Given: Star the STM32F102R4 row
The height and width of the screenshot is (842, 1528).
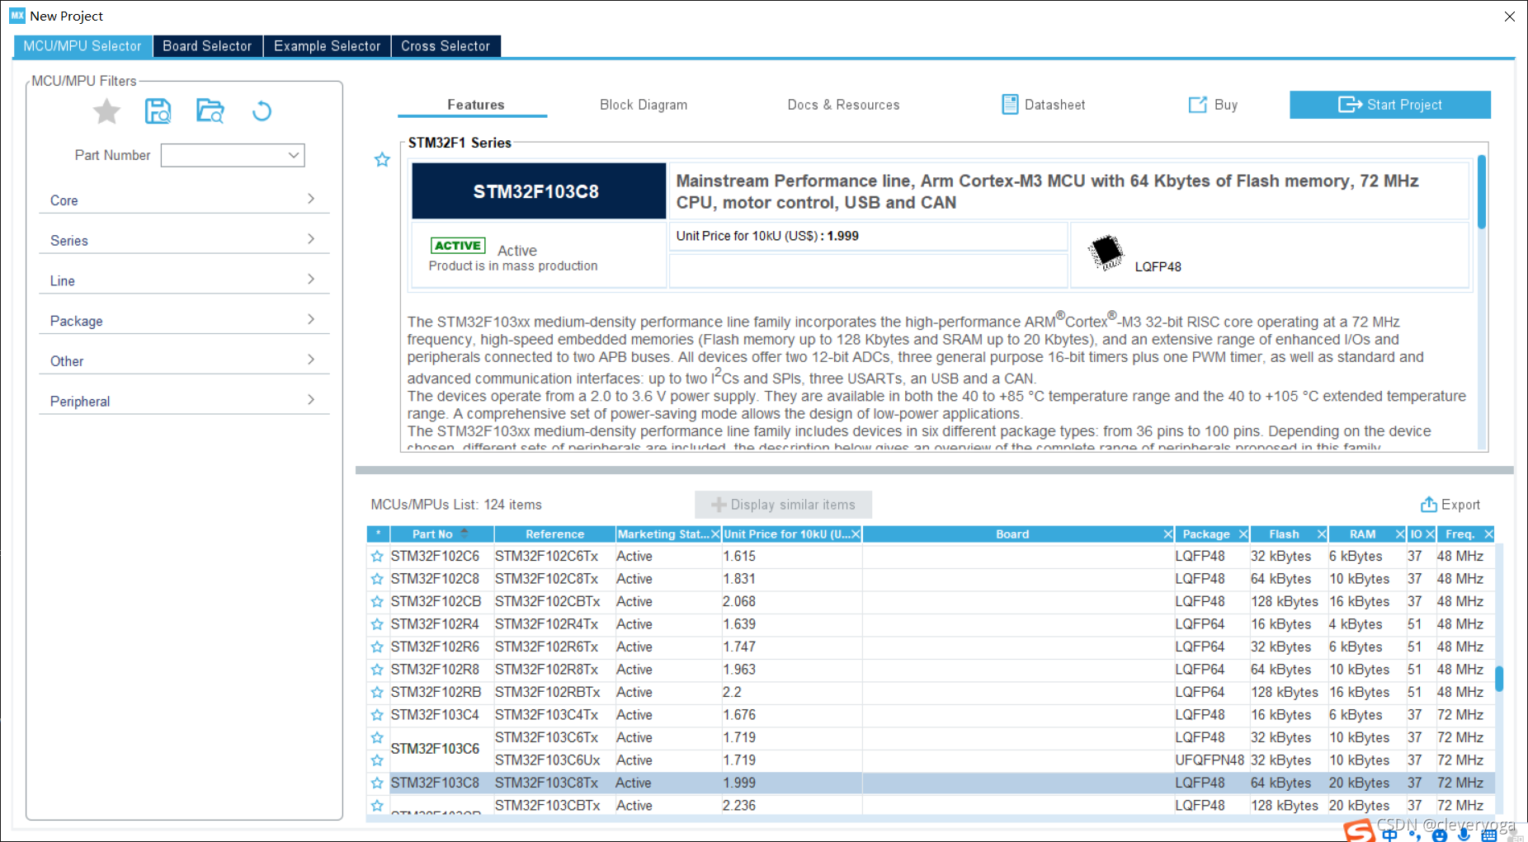Looking at the screenshot, I should coord(377,624).
